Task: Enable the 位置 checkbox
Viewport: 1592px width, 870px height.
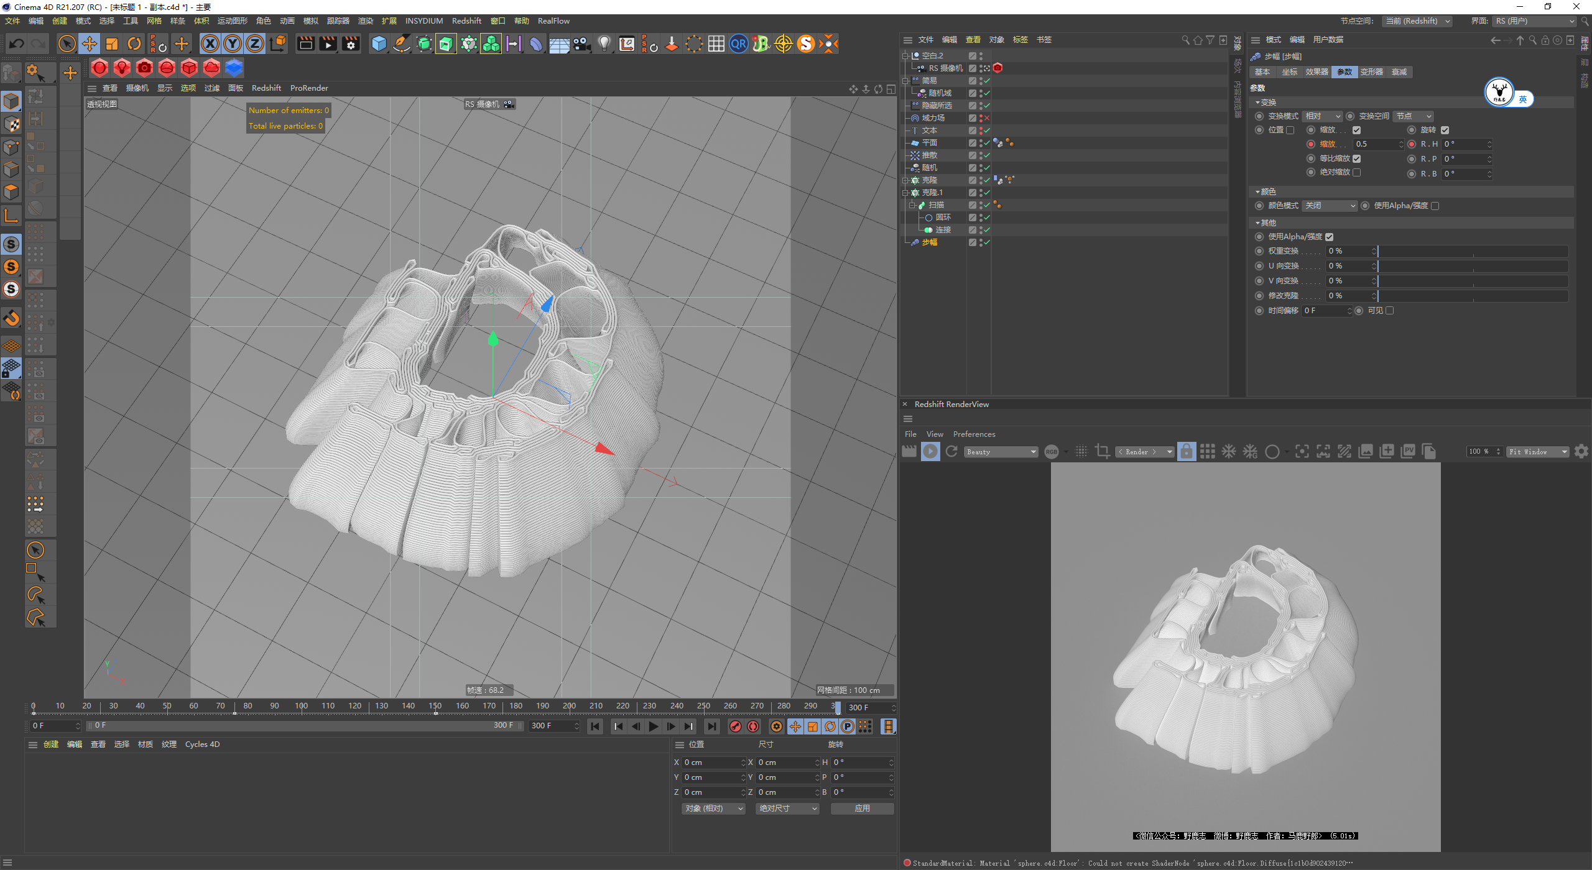Action: pyautogui.click(x=1290, y=130)
